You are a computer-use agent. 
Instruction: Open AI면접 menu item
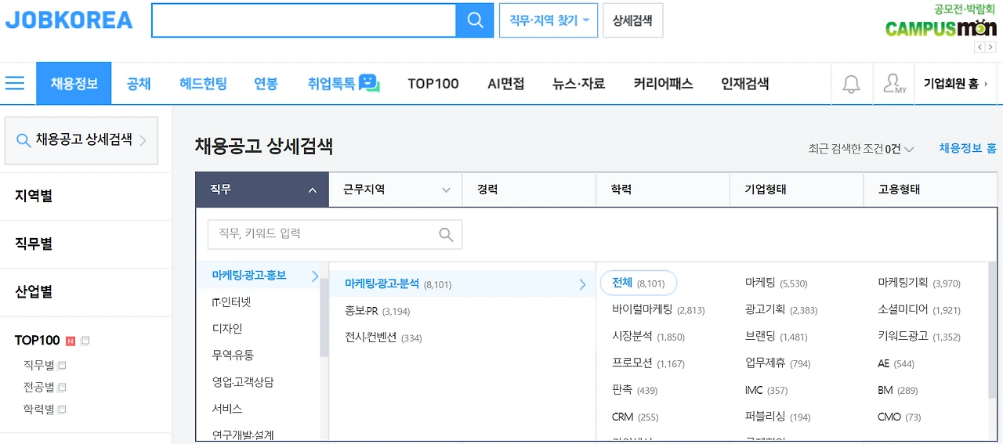click(x=506, y=84)
